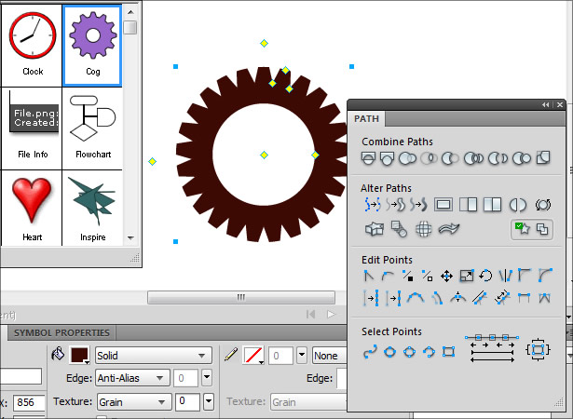Click the grid sphere icon in Alter Paths

[424, 229]
